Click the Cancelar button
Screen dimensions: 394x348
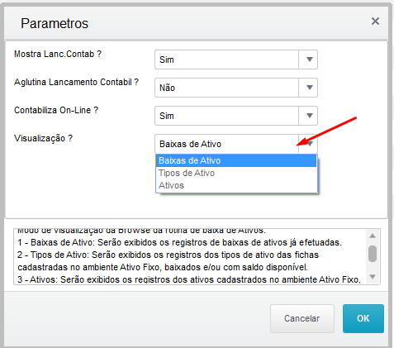point(302,318)
